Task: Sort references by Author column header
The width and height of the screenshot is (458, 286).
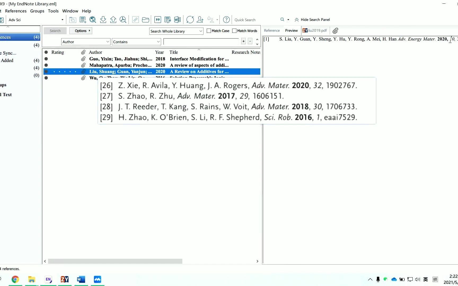Action: click(x=95, y=52)
